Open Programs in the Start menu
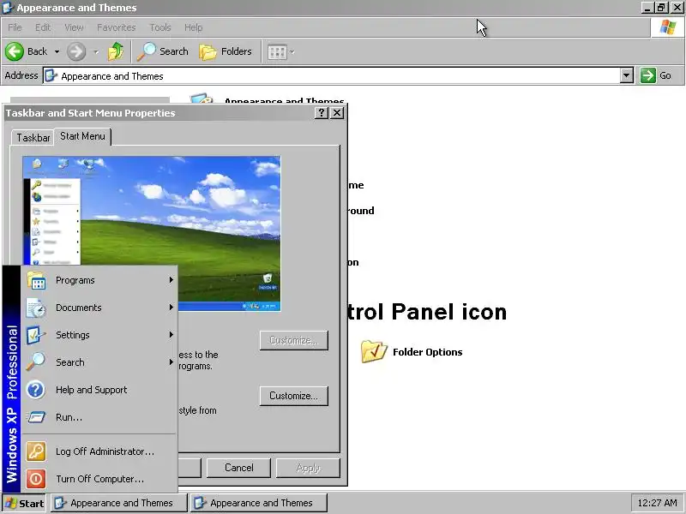This screenshot has width=686, height=514. (99, 280)
